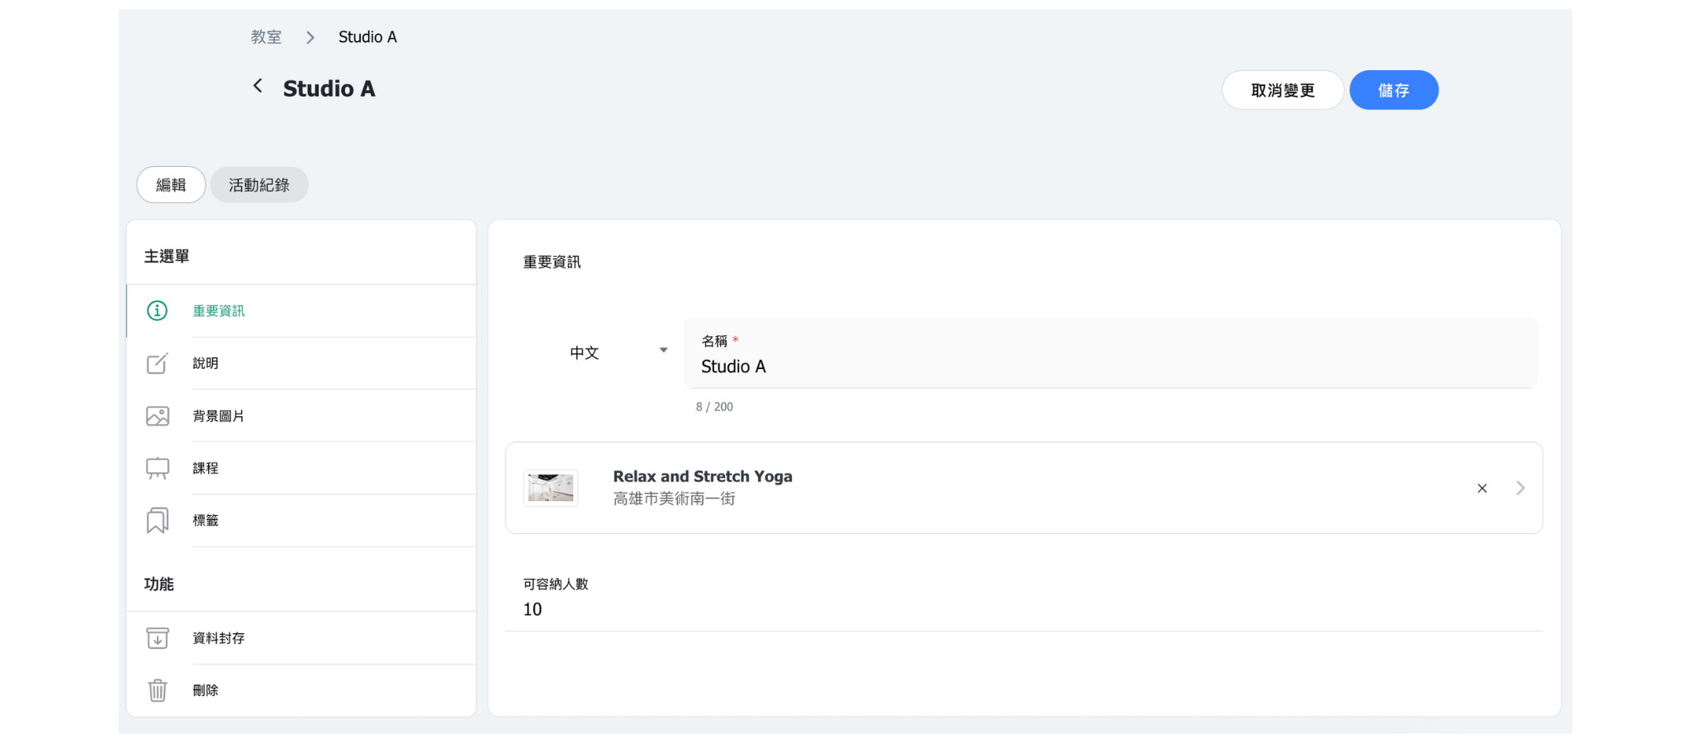Click the 資料封存 archive box icon
Image resolution: width=1691 pixels, height=743 pixels.
[x=157, y=638]
